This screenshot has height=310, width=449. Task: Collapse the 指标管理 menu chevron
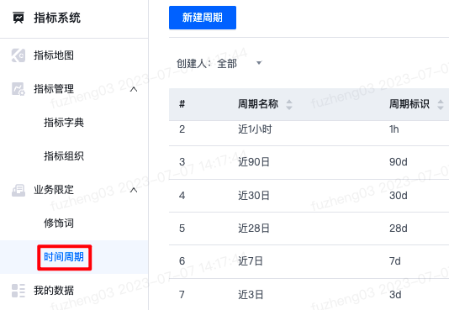click(x=134, y=90)
